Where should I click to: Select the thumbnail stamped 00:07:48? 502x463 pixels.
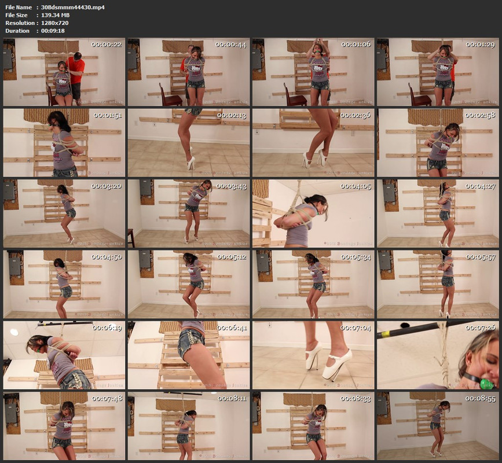tap(64, 426)
